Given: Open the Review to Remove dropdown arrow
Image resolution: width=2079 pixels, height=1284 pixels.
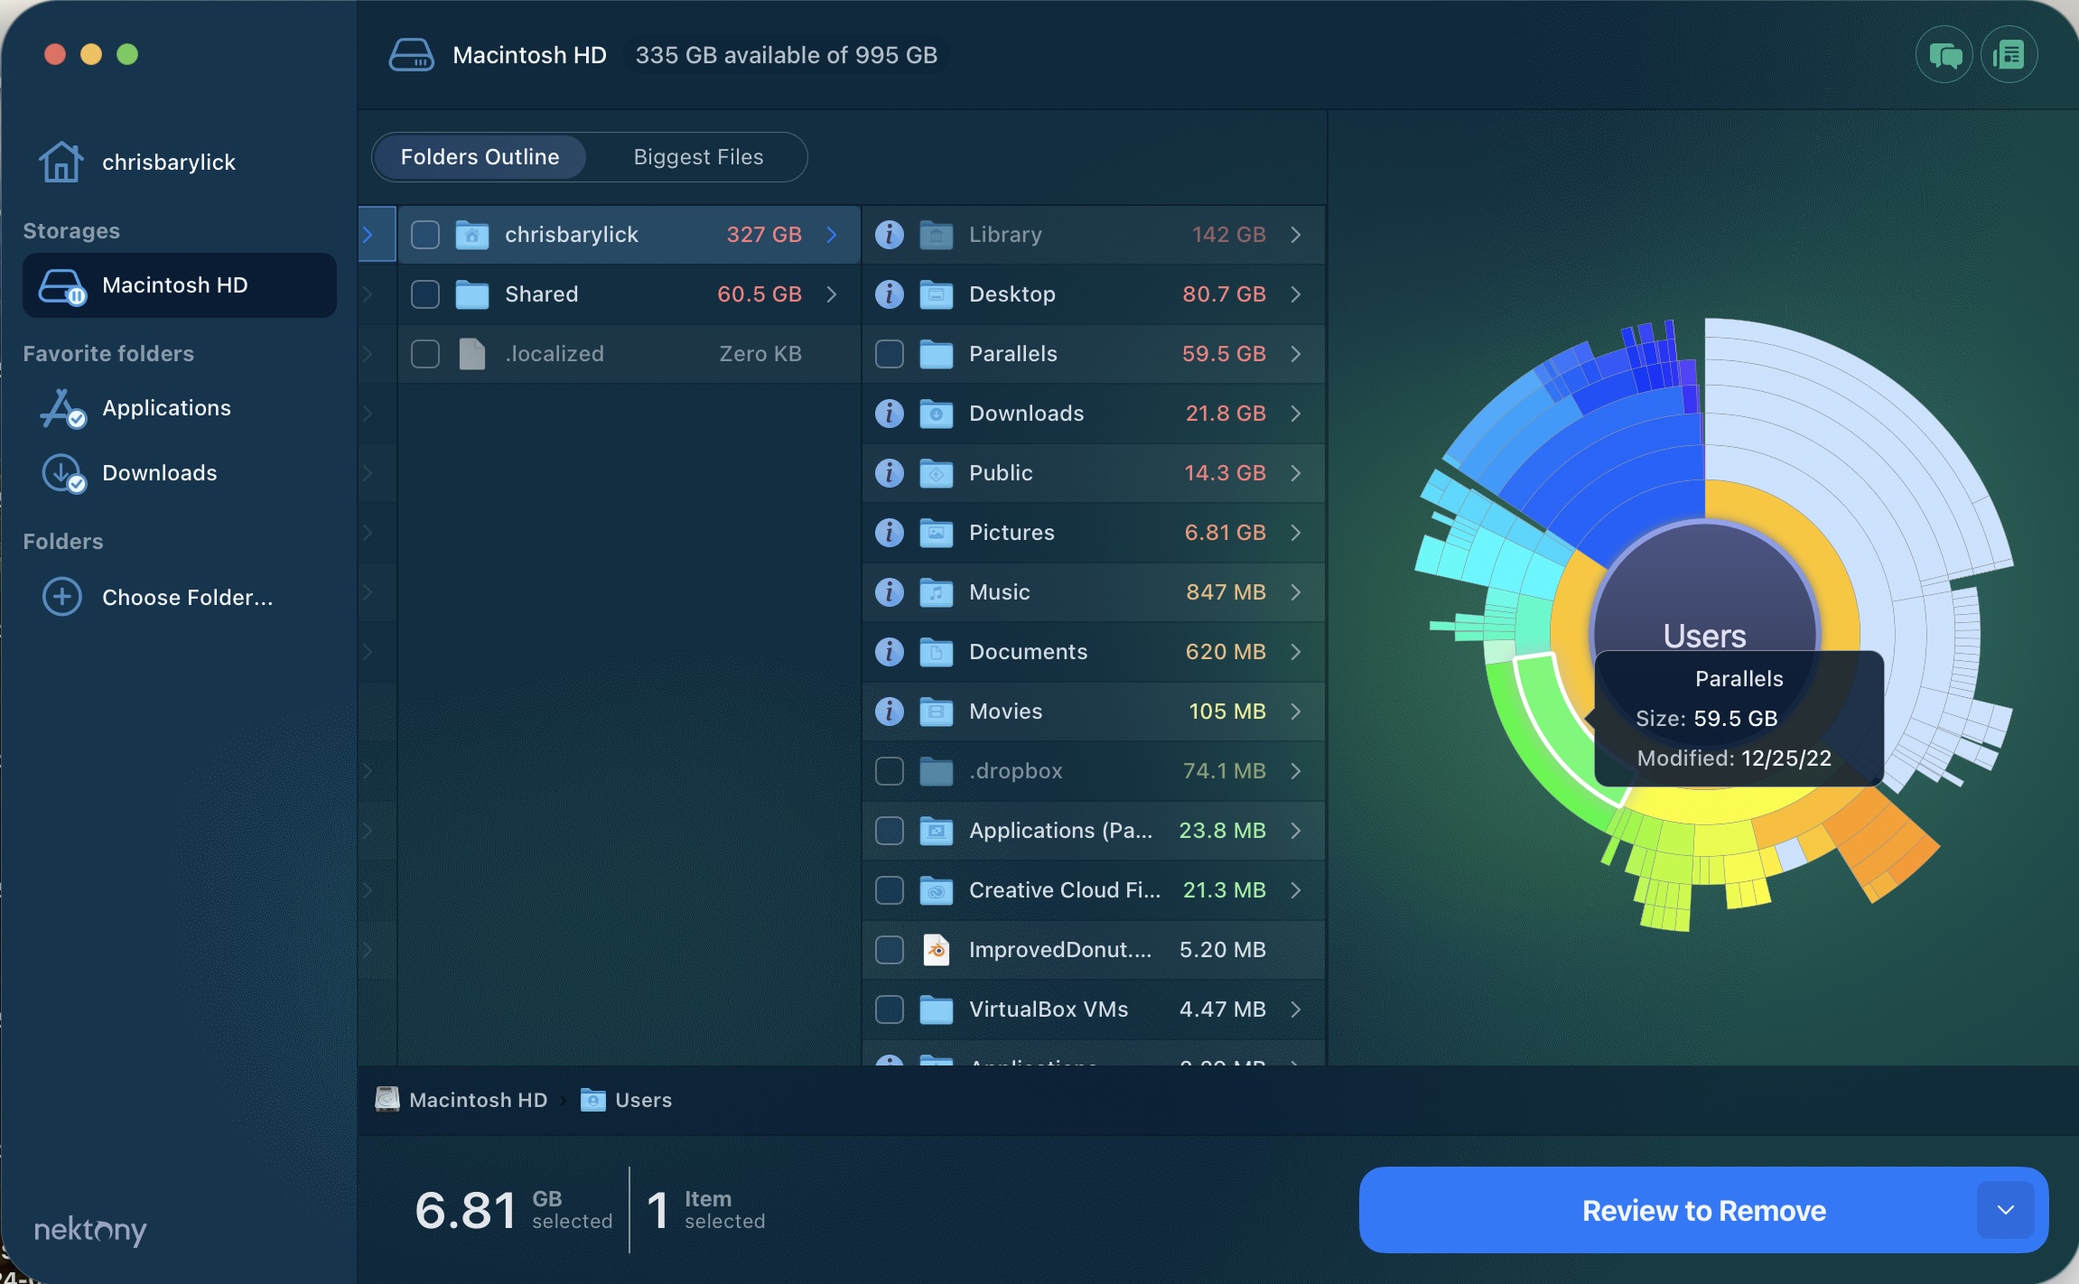Looking at the screenshot, I should [x=2007, y=1210].
